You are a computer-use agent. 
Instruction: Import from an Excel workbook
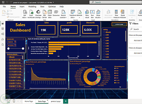(x=31, y=14)
